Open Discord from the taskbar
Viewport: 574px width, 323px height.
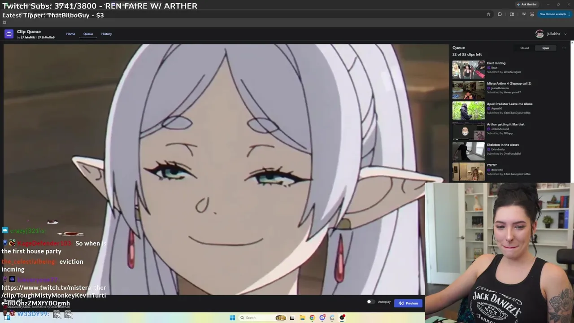tap(322, 318)
